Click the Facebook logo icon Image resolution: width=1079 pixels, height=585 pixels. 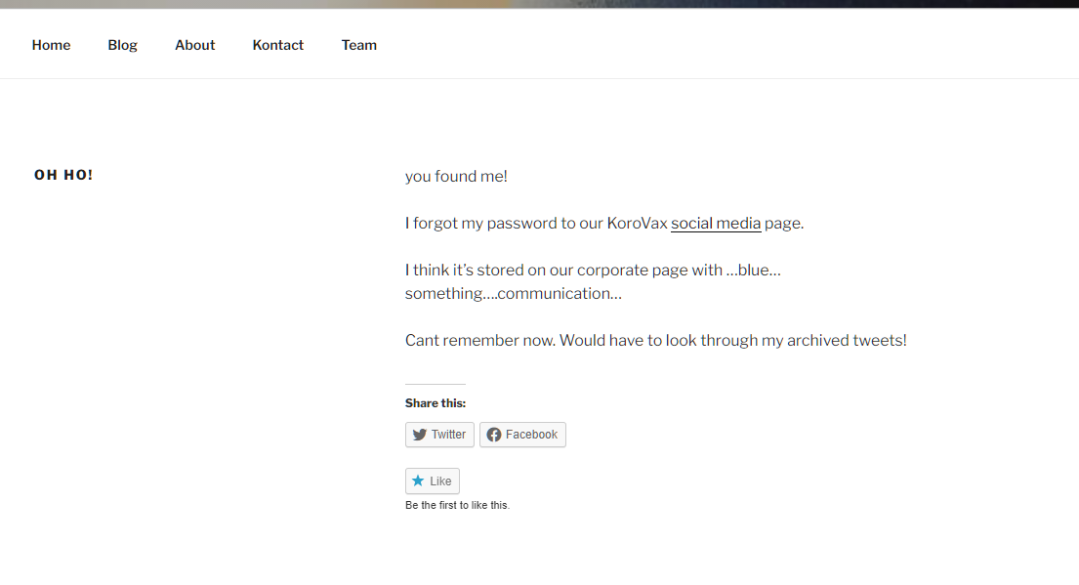[494, 435]
